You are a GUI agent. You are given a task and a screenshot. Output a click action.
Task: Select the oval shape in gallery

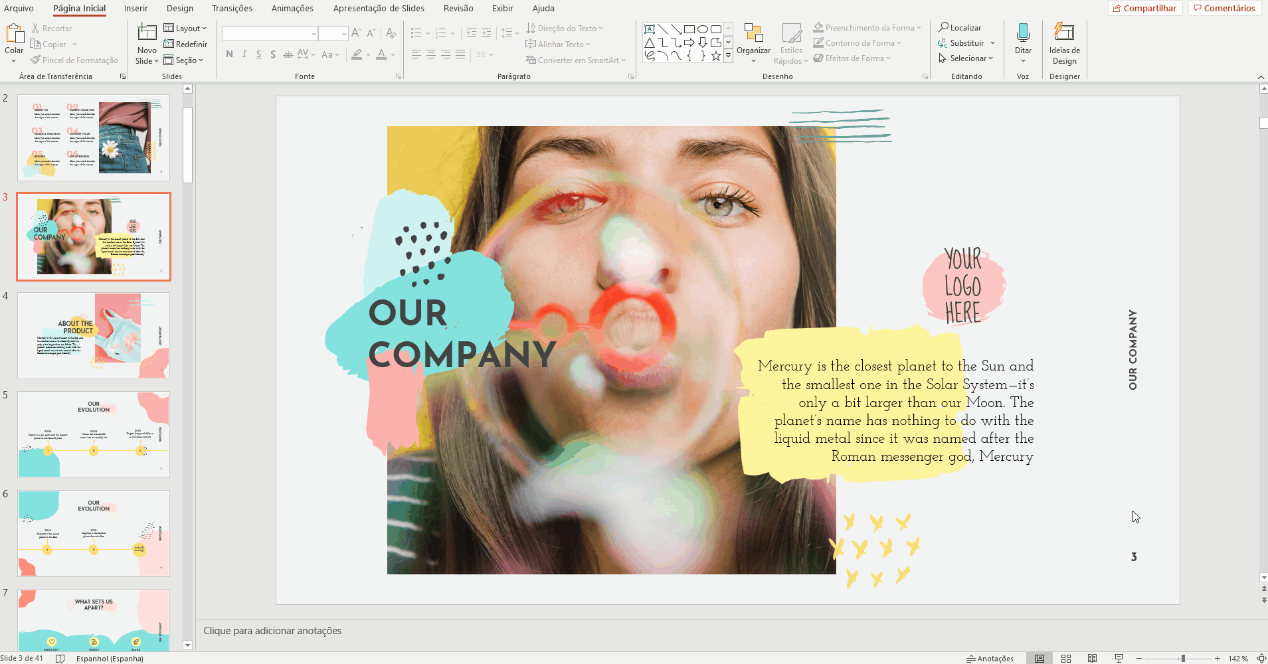tap(703, 29)
